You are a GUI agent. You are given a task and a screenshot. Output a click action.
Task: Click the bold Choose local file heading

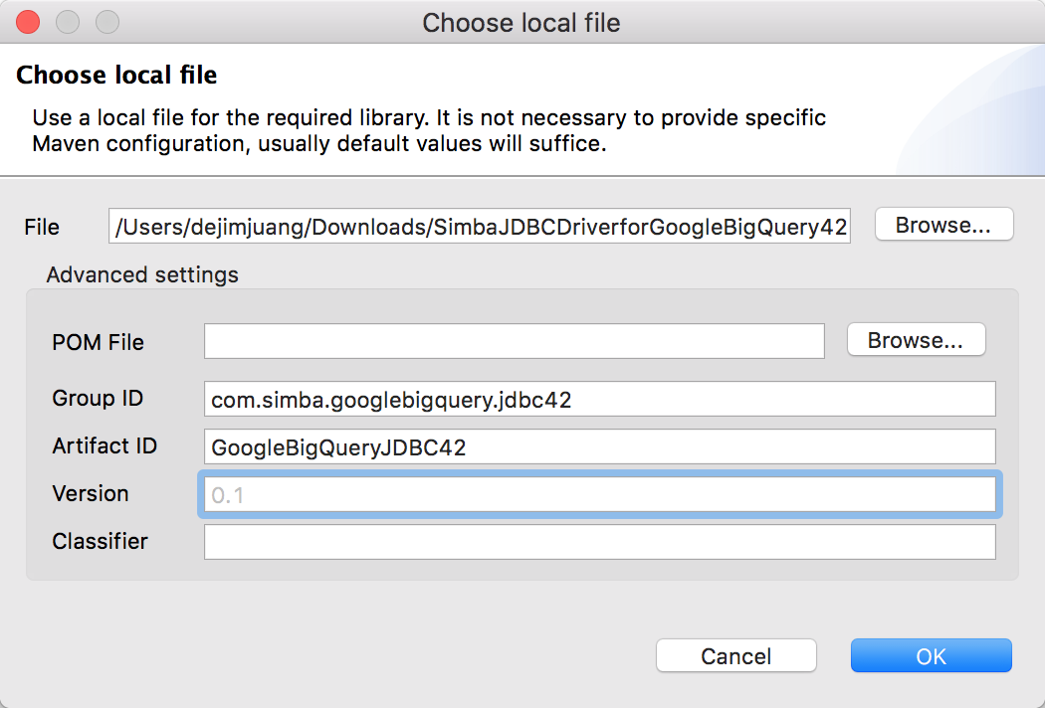[116, 75]
